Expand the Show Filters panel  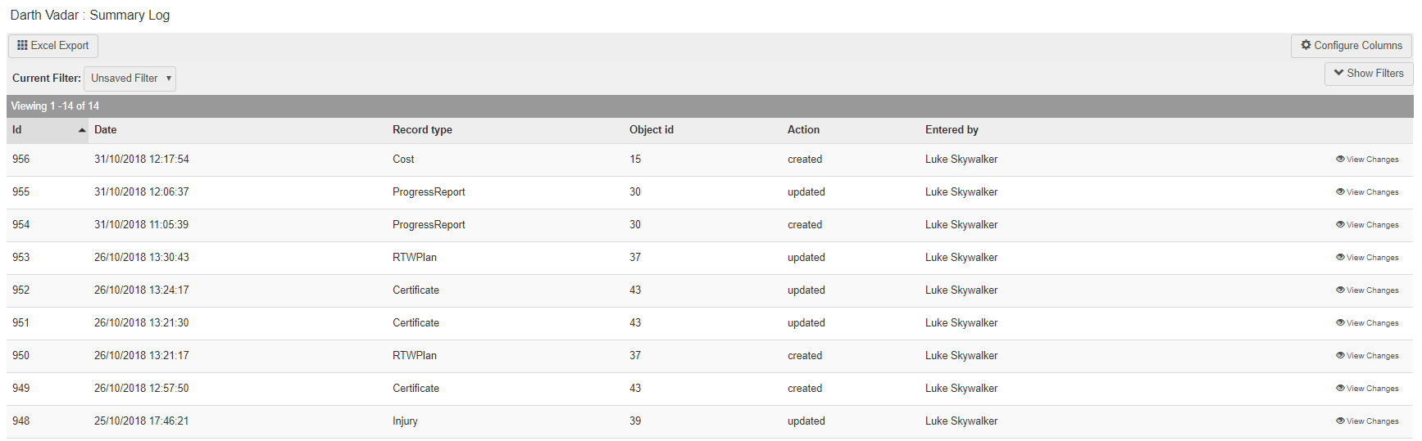1368,74
